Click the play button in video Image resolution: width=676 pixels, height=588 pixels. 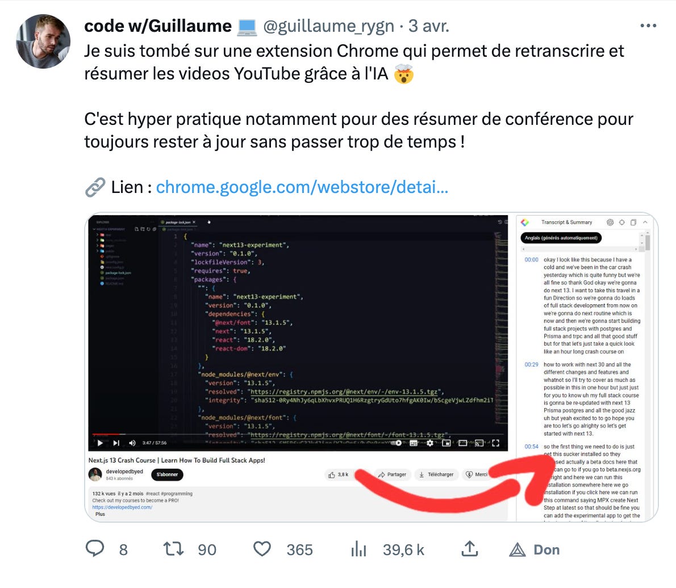[100, 443]
